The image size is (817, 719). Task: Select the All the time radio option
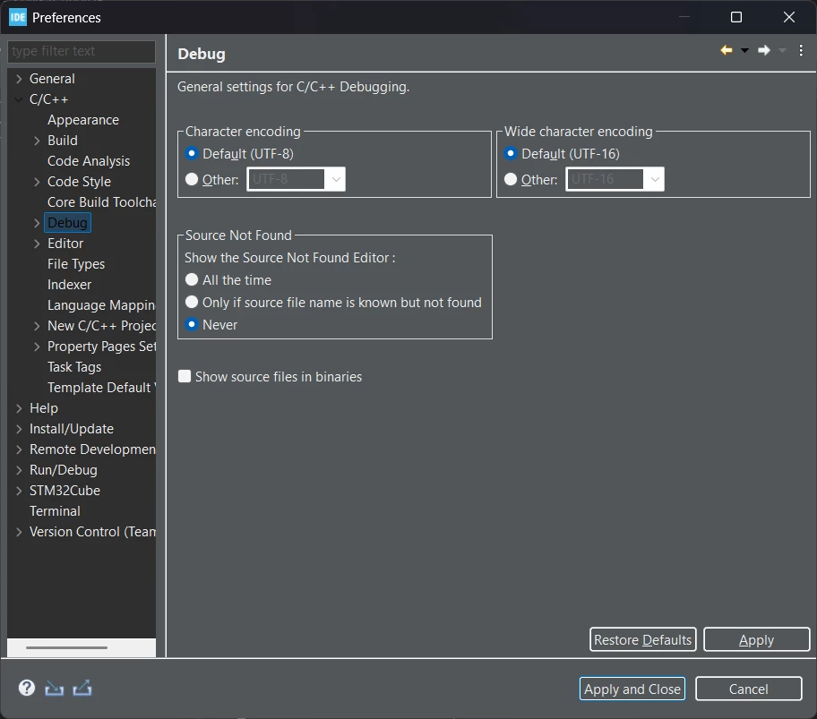[x=192, y=279]
